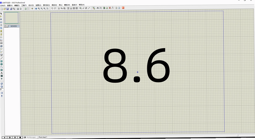This screenshot has width=255, height=139.
Task: Toggle Y-mirror vertical flip
Action: point(2,96)
